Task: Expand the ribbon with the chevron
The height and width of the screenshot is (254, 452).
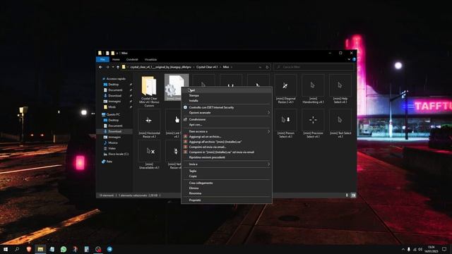Action: tap(349, 59)
